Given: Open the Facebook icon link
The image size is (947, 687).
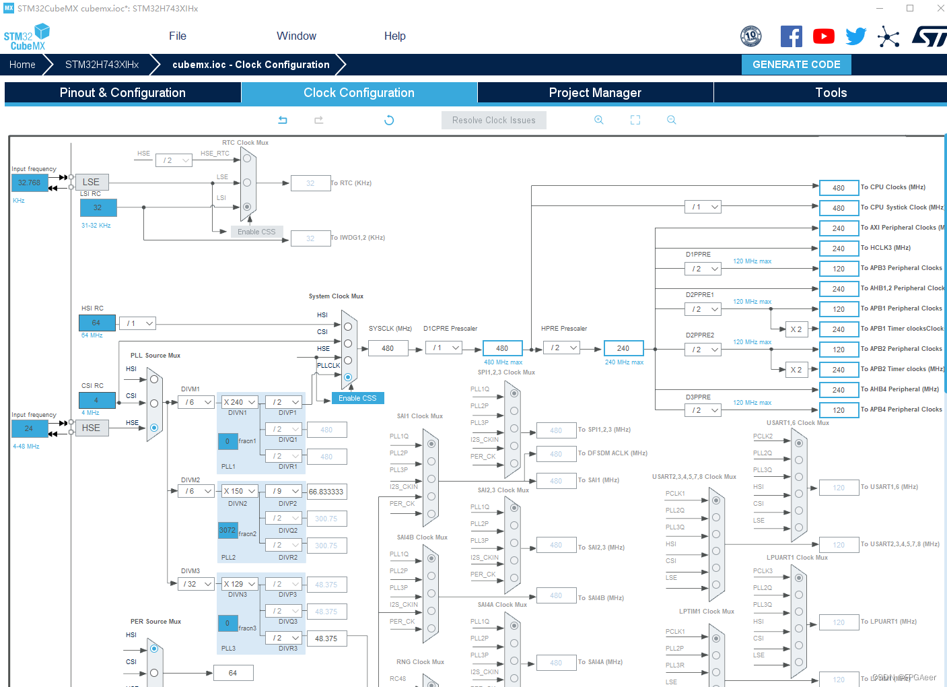Looking at the screenshot, I should (x=792, y=36).
